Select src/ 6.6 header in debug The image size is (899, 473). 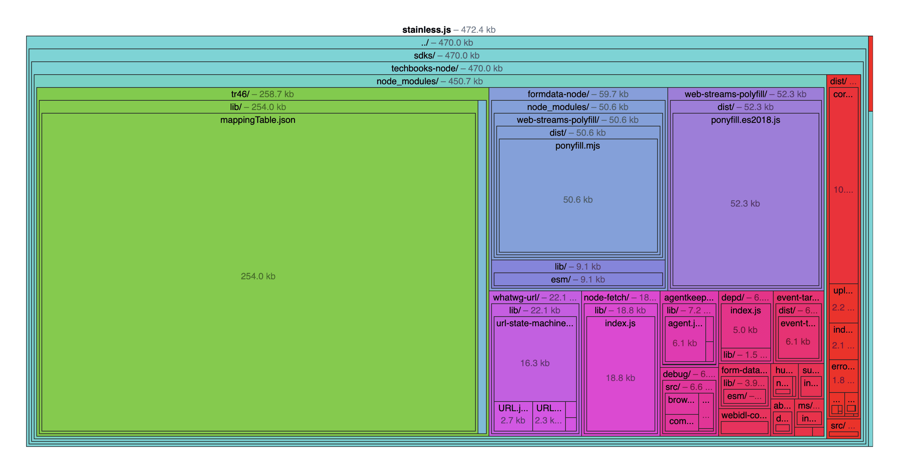pyautogui.click(x=689, y=387)
